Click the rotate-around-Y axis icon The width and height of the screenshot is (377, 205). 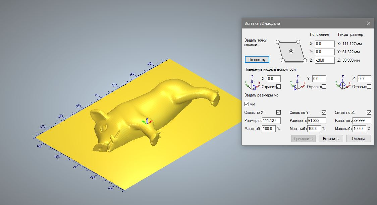point(297,82)
